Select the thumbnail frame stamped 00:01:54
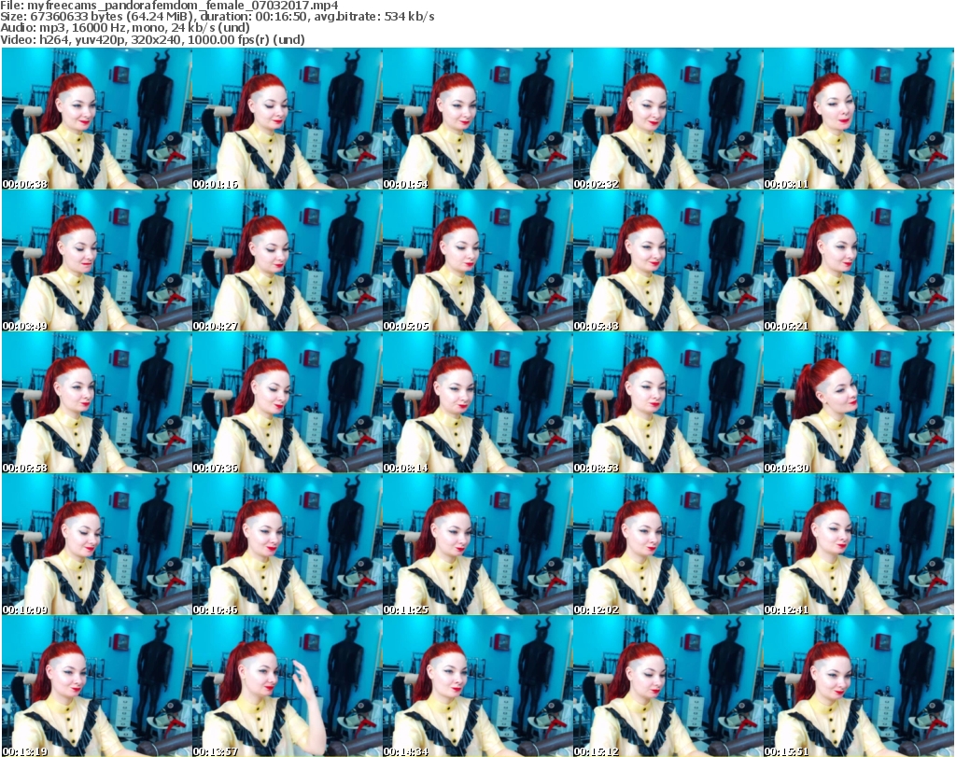Screen dimensions: 956x757 coord(477,119)
